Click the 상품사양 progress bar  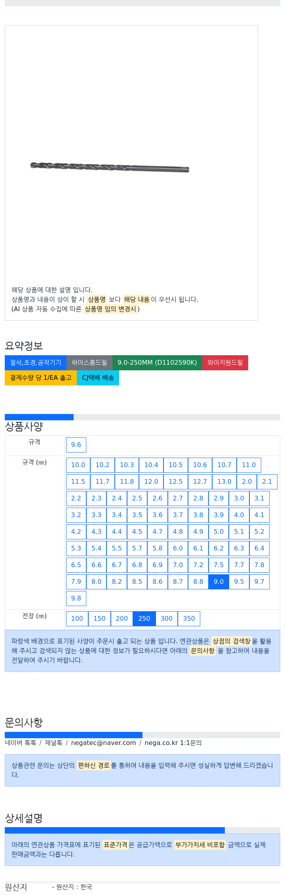[142, 417]
